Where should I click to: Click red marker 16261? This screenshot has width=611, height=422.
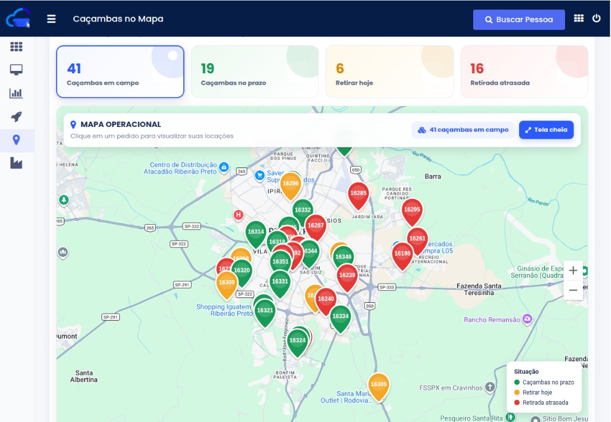417,238
